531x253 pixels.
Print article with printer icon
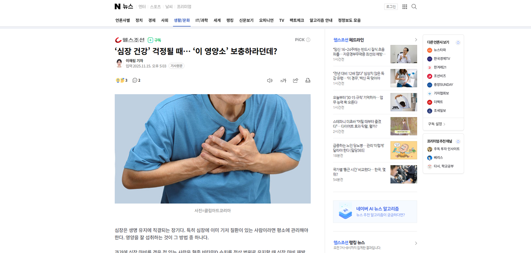pos(308,81)
